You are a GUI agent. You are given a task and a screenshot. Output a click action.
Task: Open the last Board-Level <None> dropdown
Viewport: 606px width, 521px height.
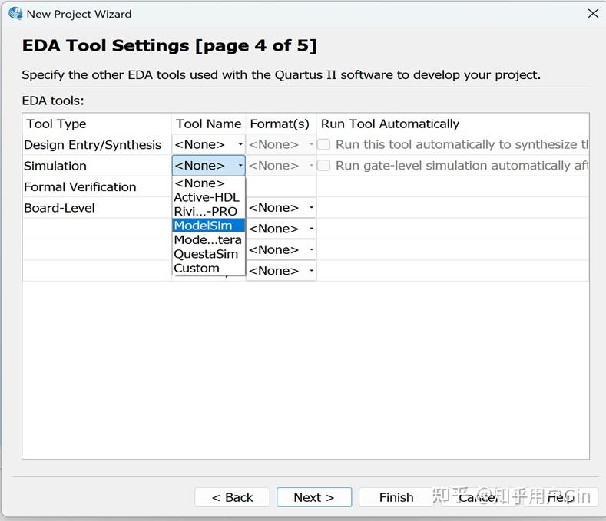coord(281,271)
